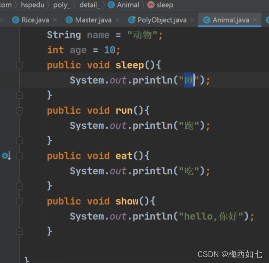Click the PolyObject.java runnable class icon

pyautogui.click(x=132, y=20)
